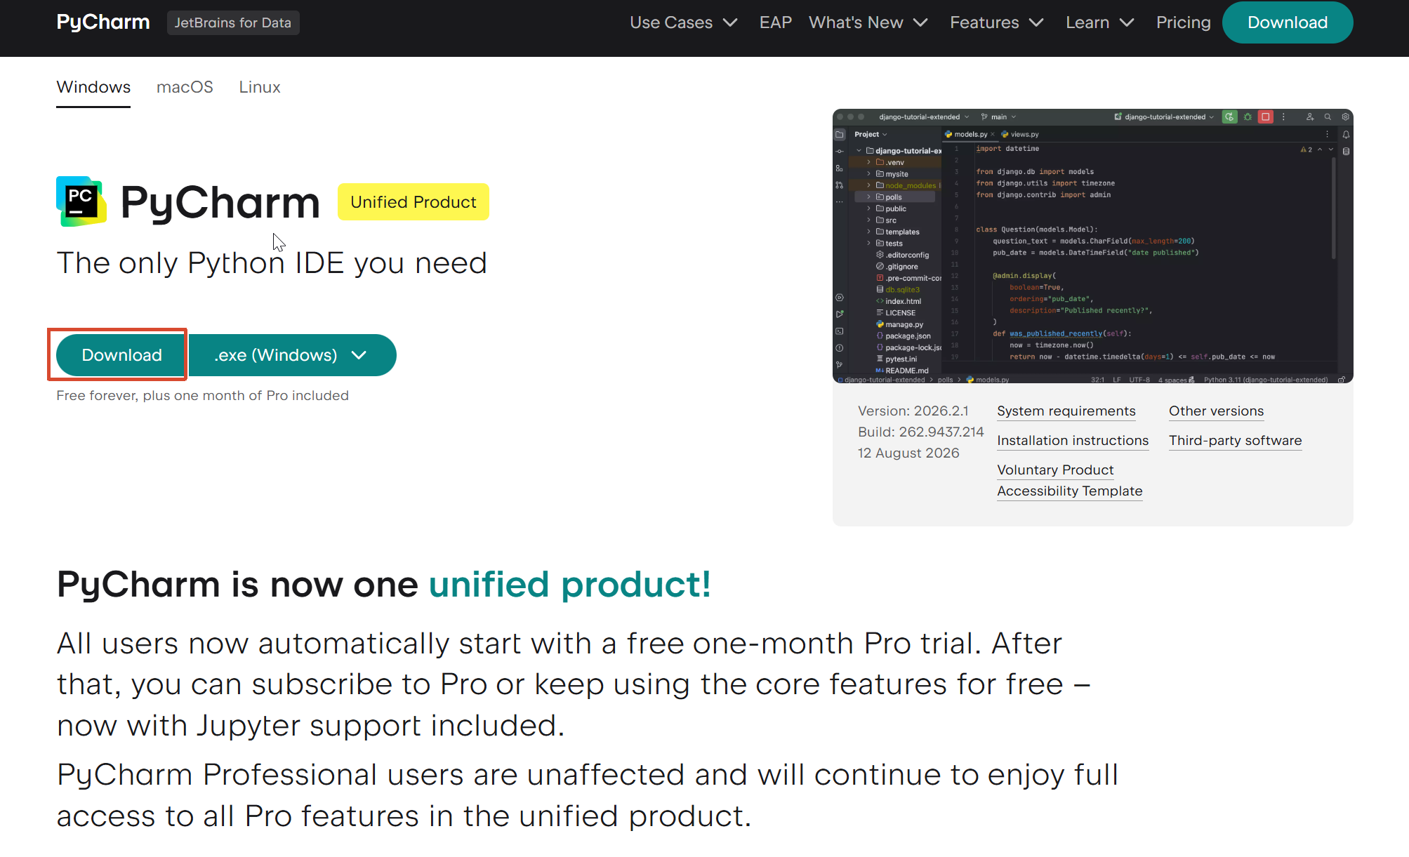Click the Unified Product badge
This screenshot has height=857, width=1409.
414,202
